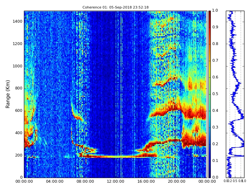Click the colorbar 0.3 tick label
Screen dimensions: 252x189
[215, 127]
